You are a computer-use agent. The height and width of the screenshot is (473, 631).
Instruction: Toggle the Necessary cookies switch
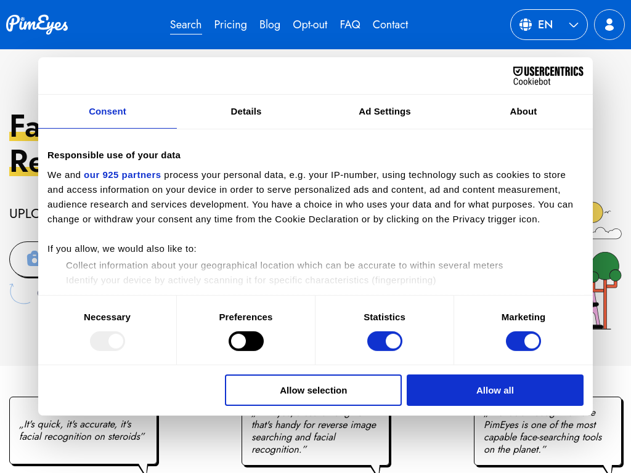(107, 341)
